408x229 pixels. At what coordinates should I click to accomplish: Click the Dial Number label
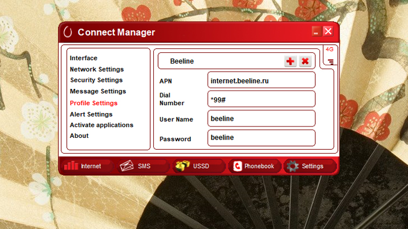pos(172,99)
